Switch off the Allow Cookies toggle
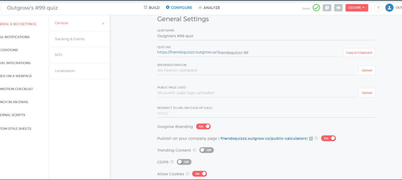 [x=199, y=174]
